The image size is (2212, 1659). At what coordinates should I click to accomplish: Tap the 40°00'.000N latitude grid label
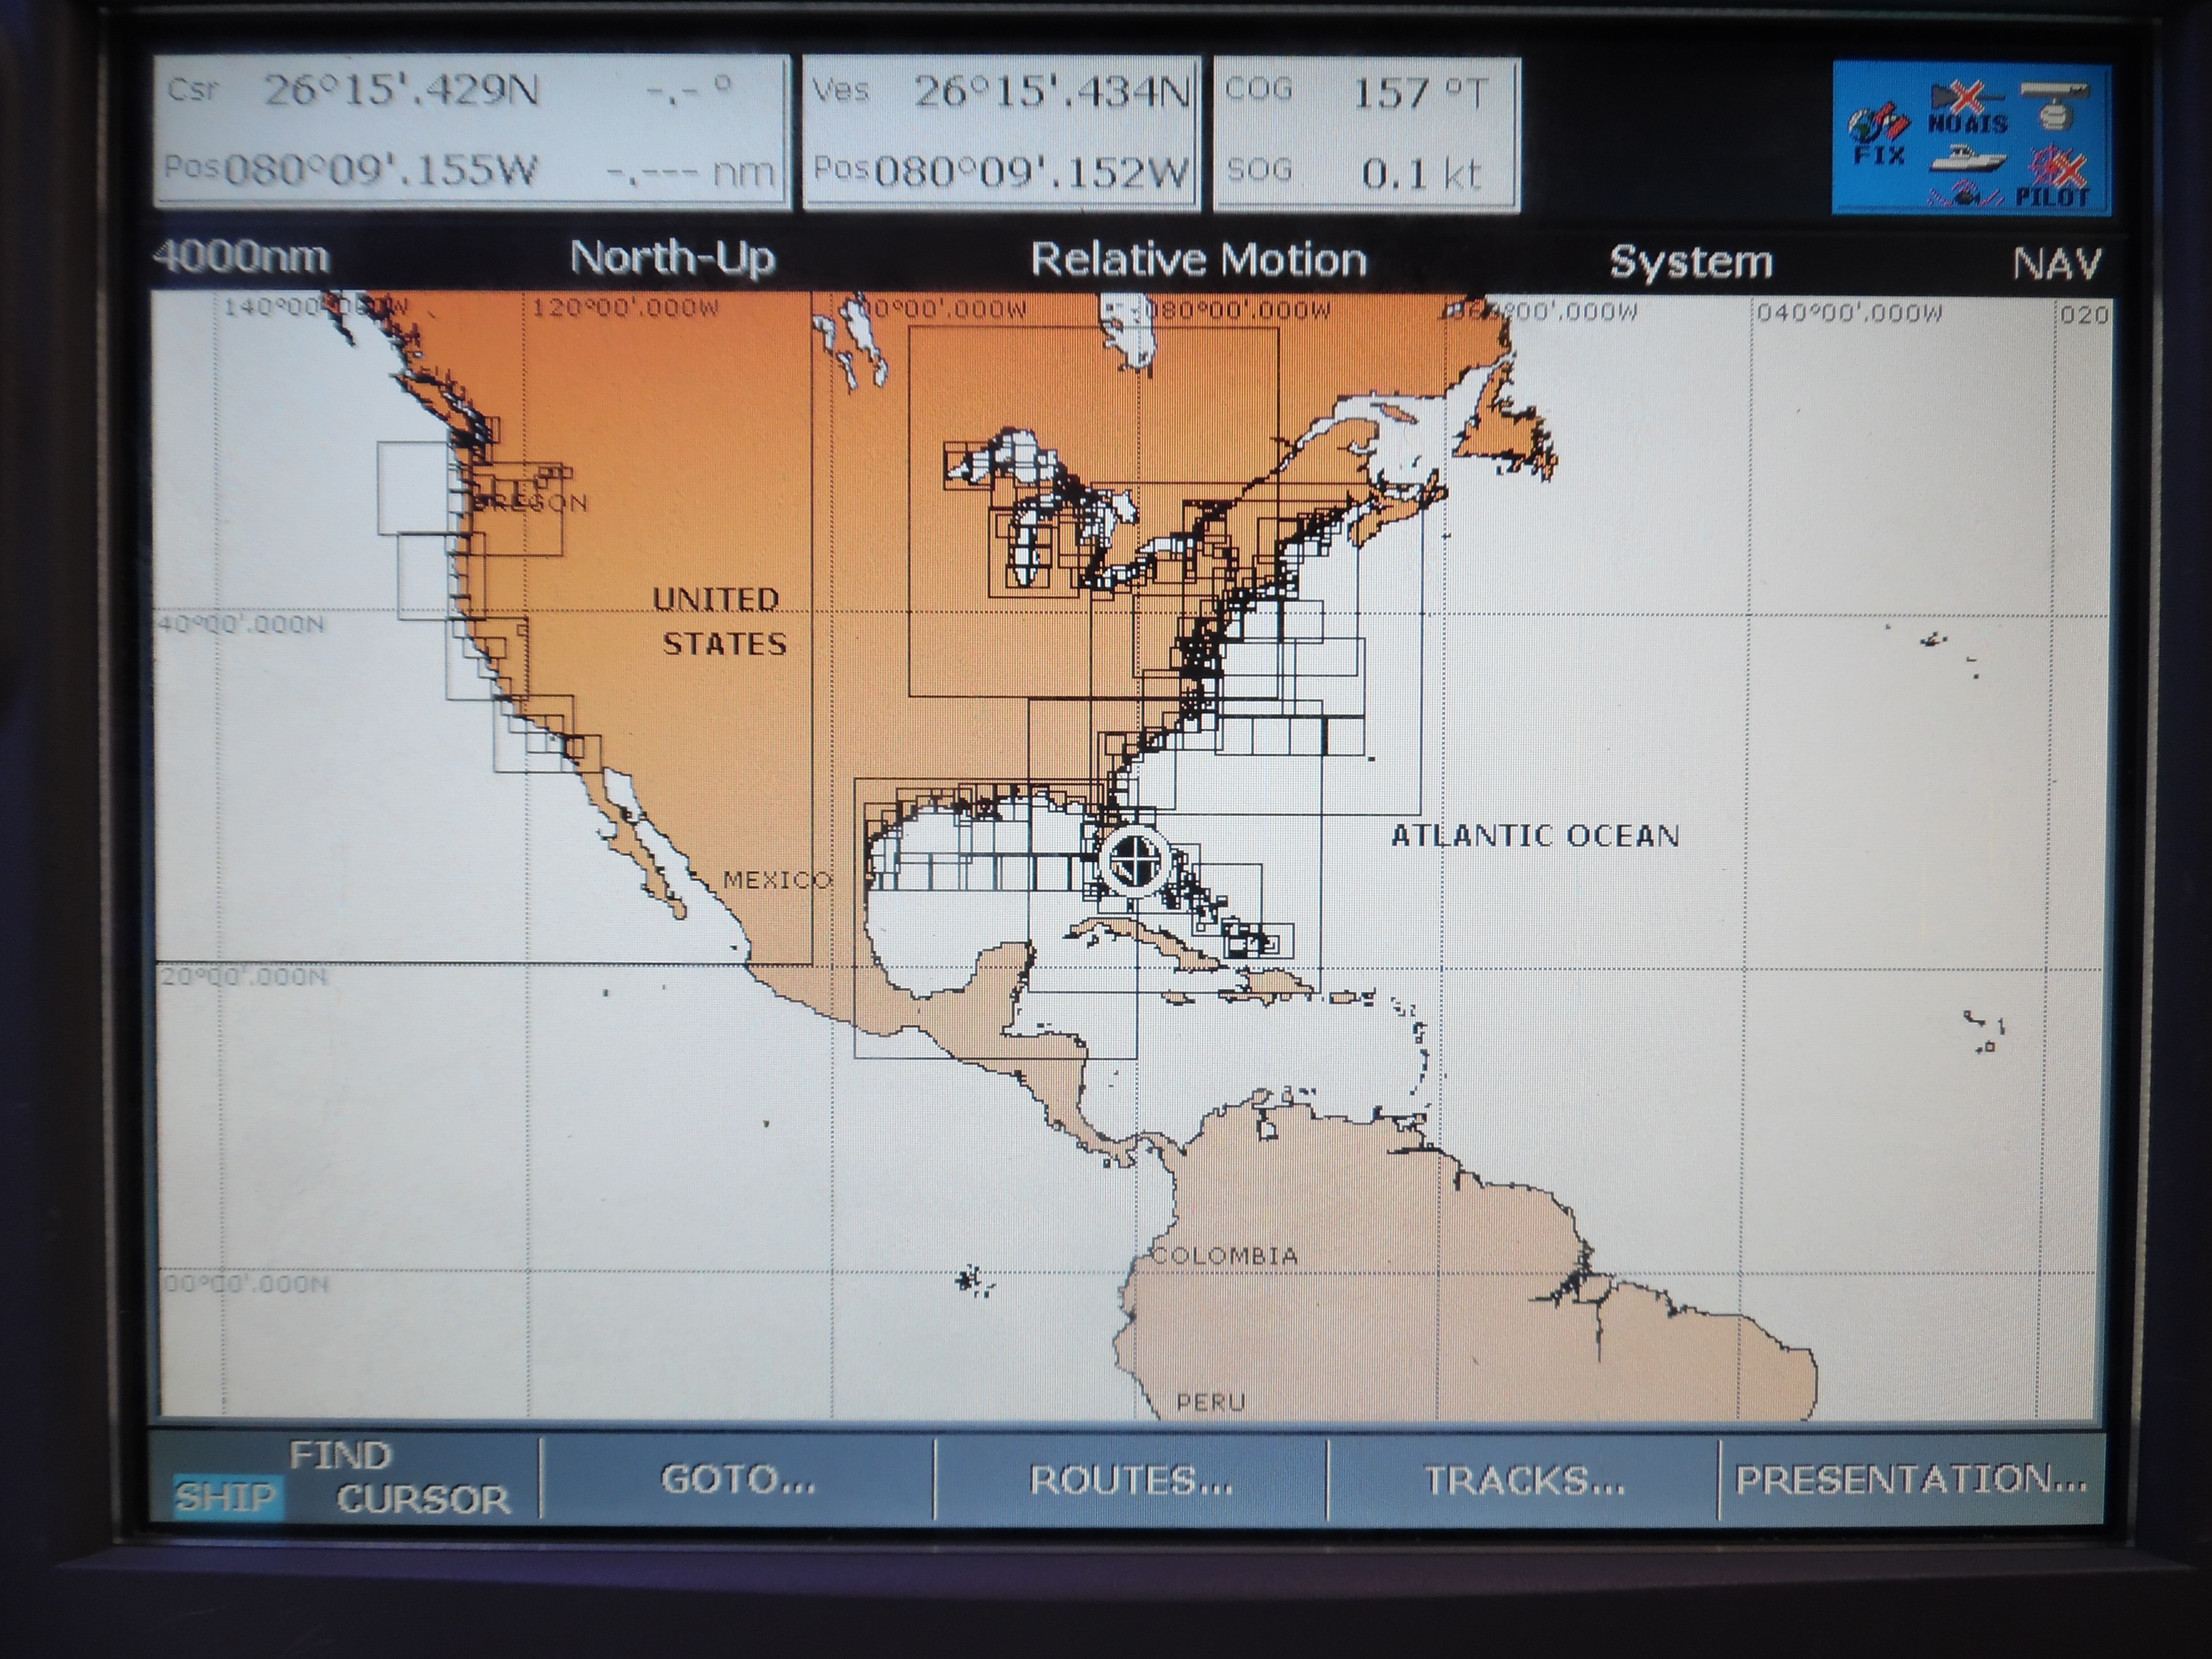242,624
